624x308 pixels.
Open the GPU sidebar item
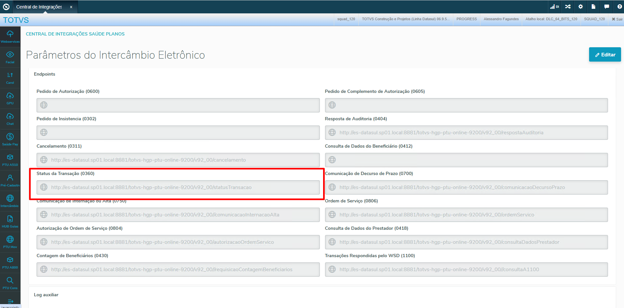pos(10,98)
